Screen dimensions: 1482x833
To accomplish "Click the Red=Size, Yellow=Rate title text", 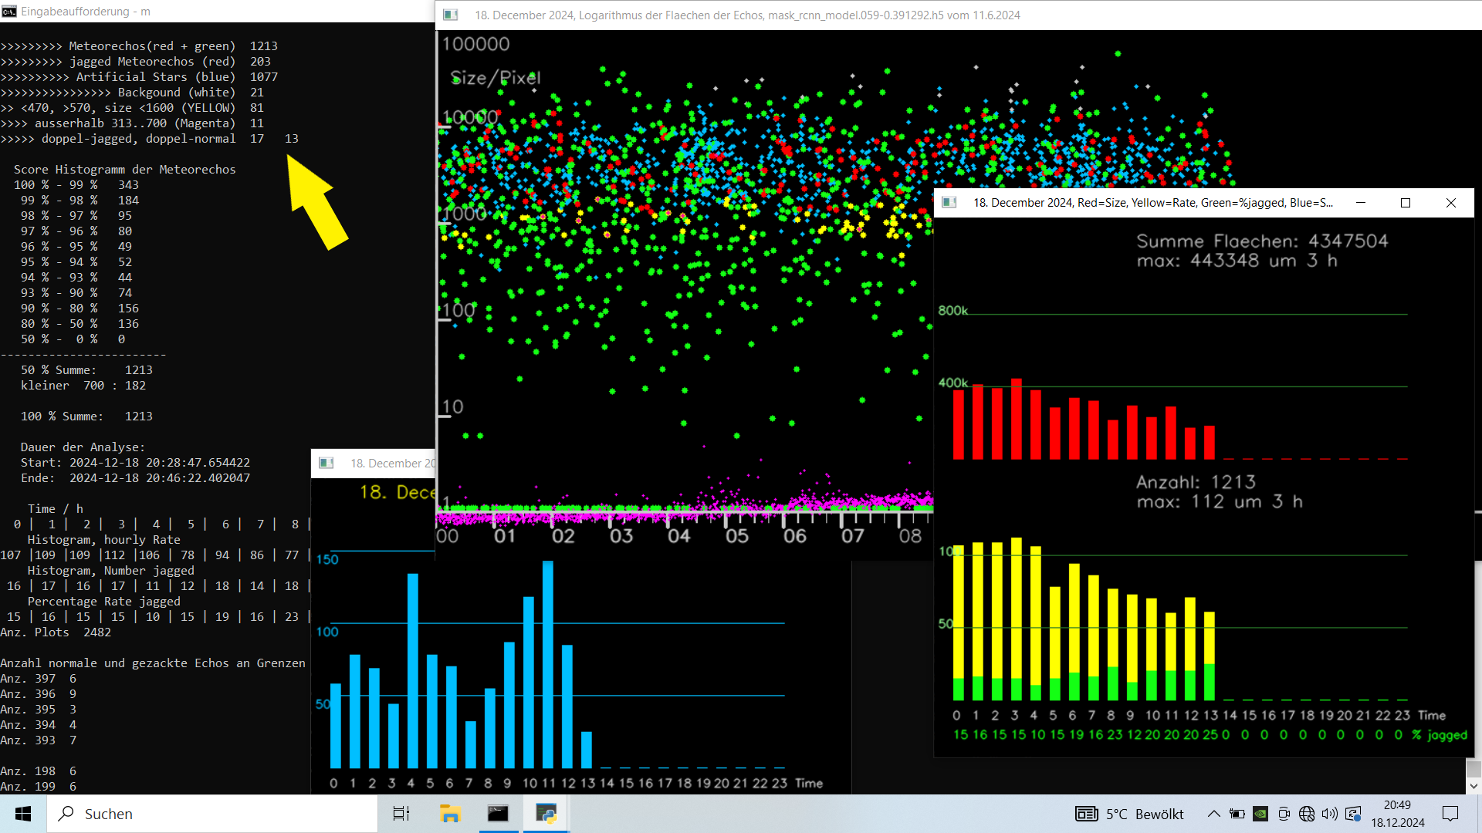I will point(1152,202).
